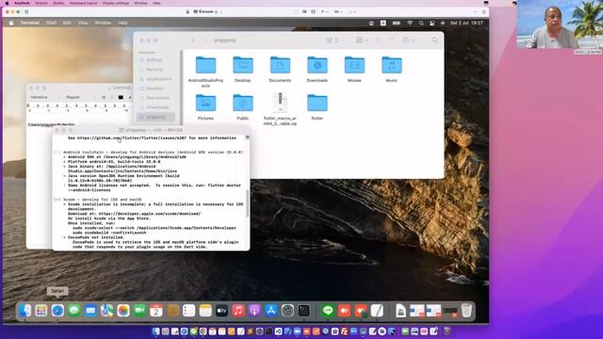Viewport: 603px width, 339px height.
Task: Open Mail in the Dock
Action: [x=90, y=311]
